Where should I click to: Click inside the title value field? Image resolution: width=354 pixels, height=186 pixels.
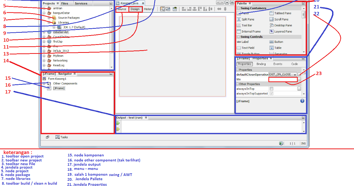click(283, 79)
